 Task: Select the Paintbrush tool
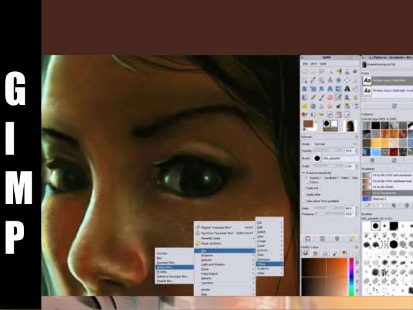322,98
